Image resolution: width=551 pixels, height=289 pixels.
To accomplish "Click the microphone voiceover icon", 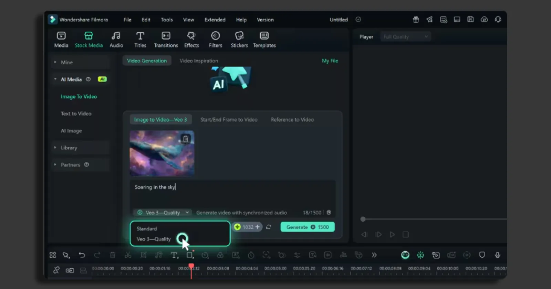I will [x=497, y=255].
